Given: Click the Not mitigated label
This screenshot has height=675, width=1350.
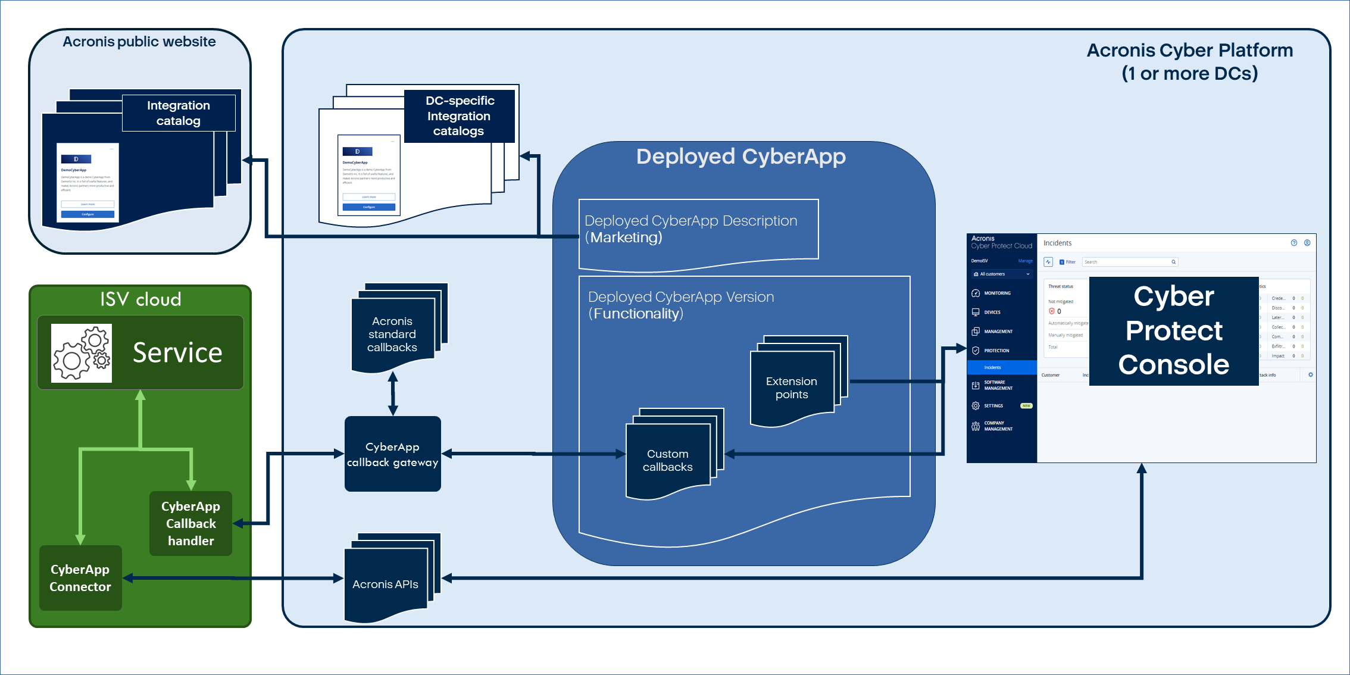Looking at the screenshot, I should [1061, 302].
